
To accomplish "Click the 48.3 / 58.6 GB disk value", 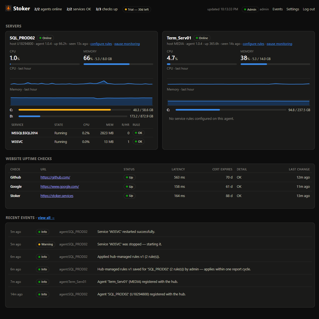I will (143, 110).
